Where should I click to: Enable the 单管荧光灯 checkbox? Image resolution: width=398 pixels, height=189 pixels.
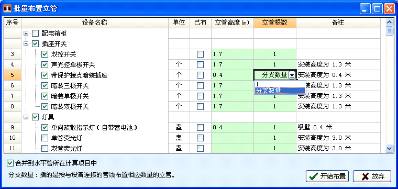point(45,138)
